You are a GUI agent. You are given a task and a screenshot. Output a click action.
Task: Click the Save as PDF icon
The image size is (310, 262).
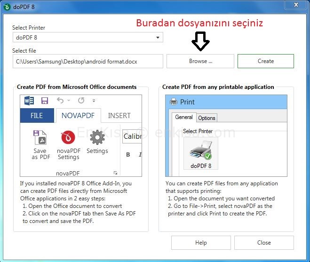[x=40, y=138]
